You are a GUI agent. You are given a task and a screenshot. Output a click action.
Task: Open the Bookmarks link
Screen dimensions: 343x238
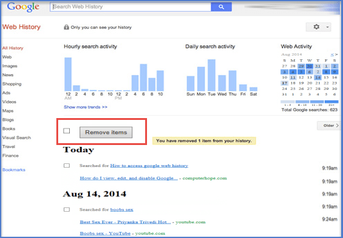(x=13, y=170)
